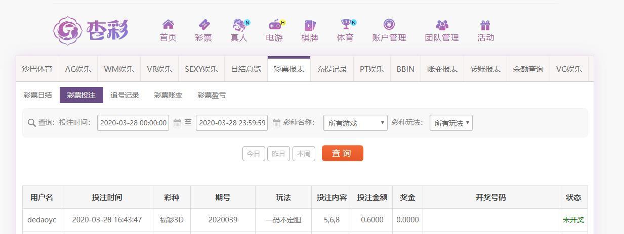This screenshot has width=624, height=234.
Task: Switch to the VG娱乐 tab
Action: [x=569, y=69]
